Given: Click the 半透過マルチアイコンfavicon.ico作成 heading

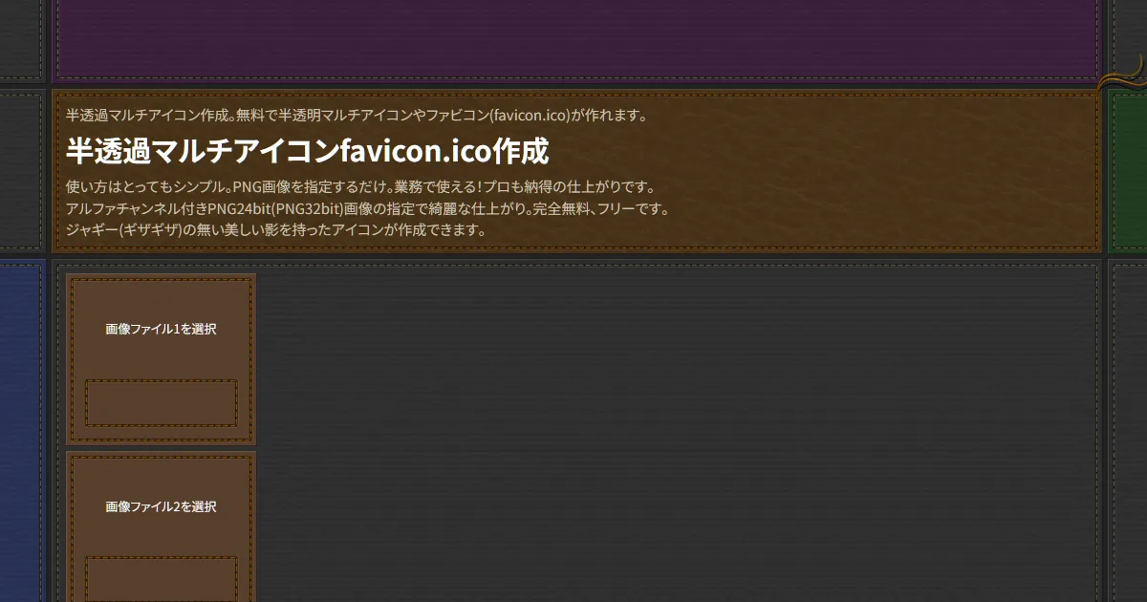Looking at the screenshot, I should [307, 151].
